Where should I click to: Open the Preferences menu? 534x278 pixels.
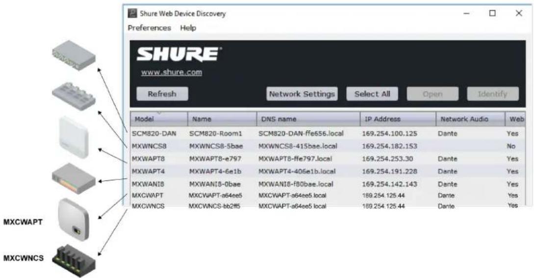(149, 28)
